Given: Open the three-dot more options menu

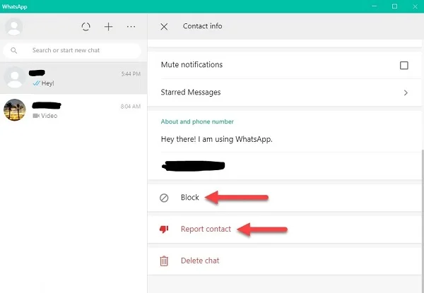Looking at the screenshot, I should [x=131, y=26].
